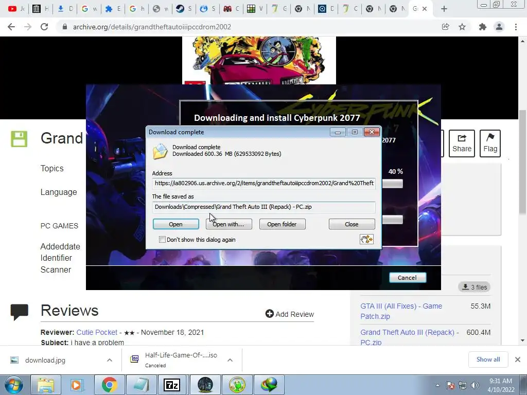Select the Address URL field
The height and width of the screenshot is (395, 527).
(263, 184)
